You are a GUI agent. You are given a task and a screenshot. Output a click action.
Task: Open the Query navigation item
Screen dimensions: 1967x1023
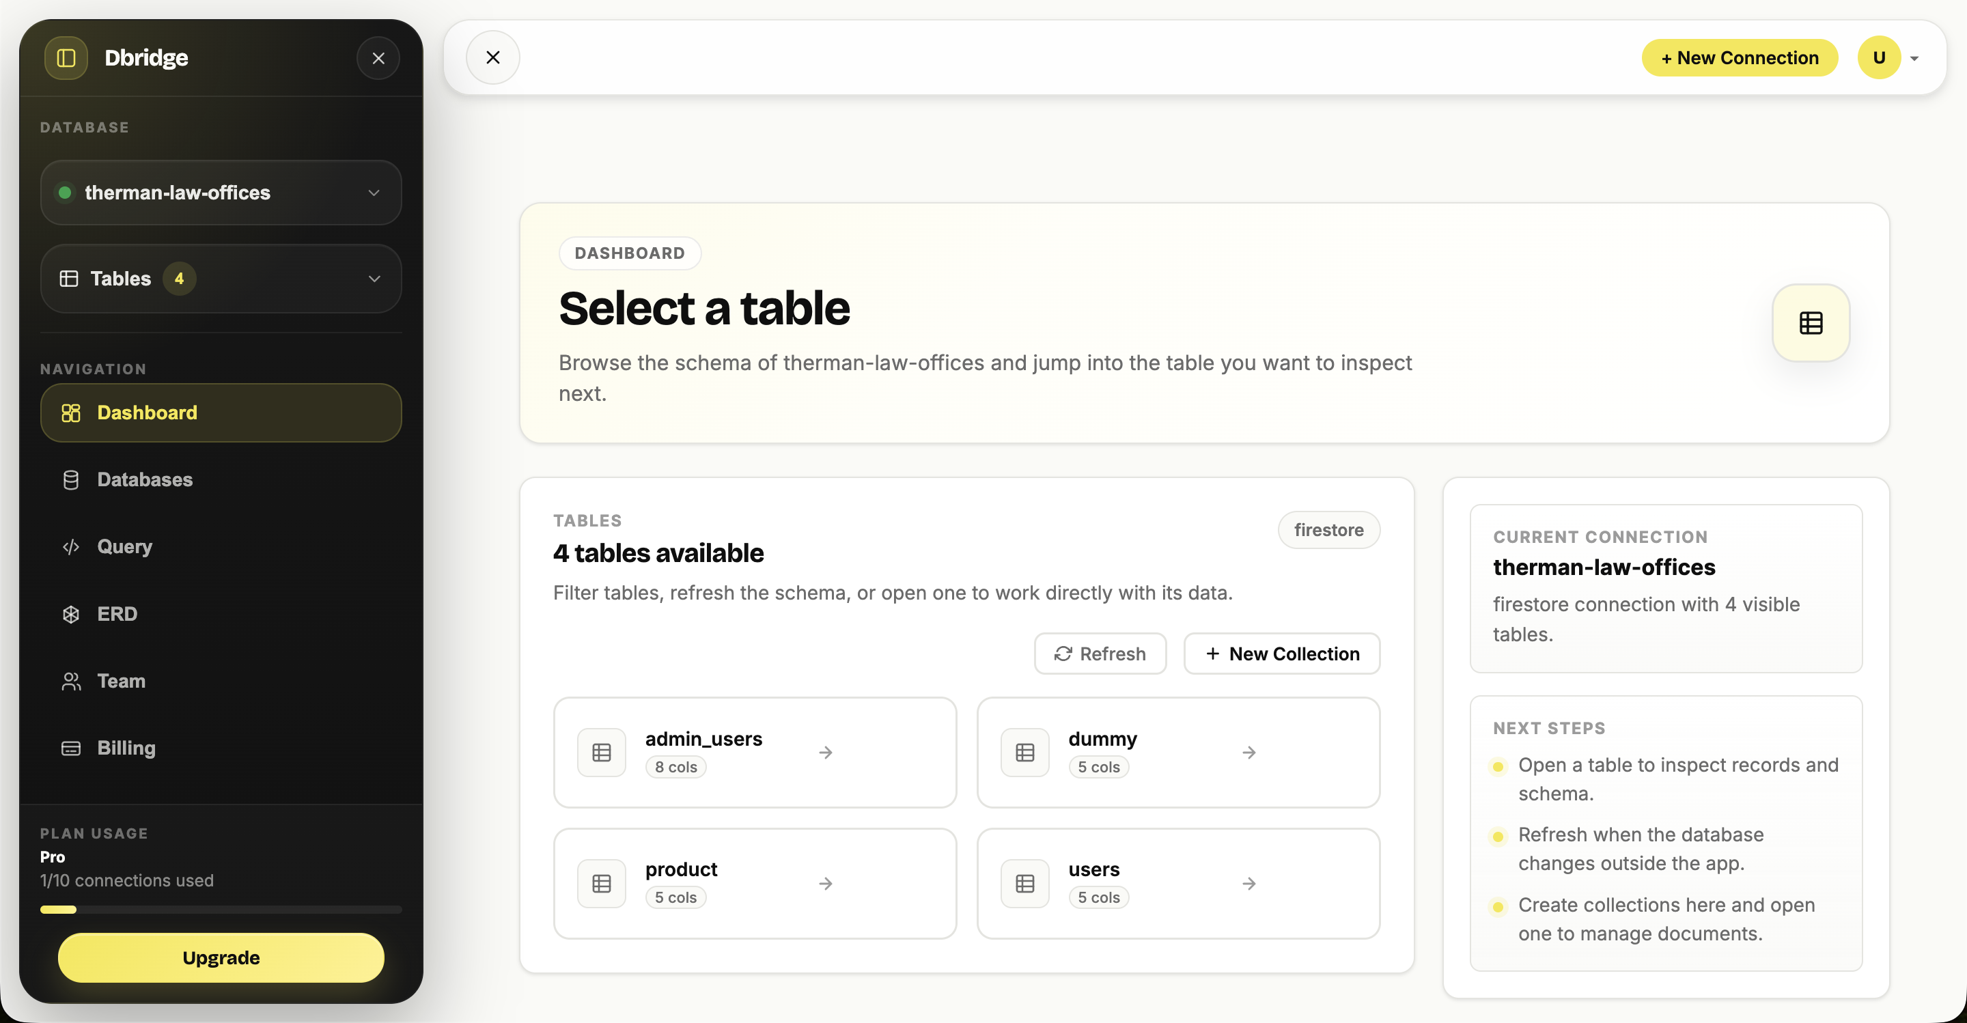click(124, 546)
